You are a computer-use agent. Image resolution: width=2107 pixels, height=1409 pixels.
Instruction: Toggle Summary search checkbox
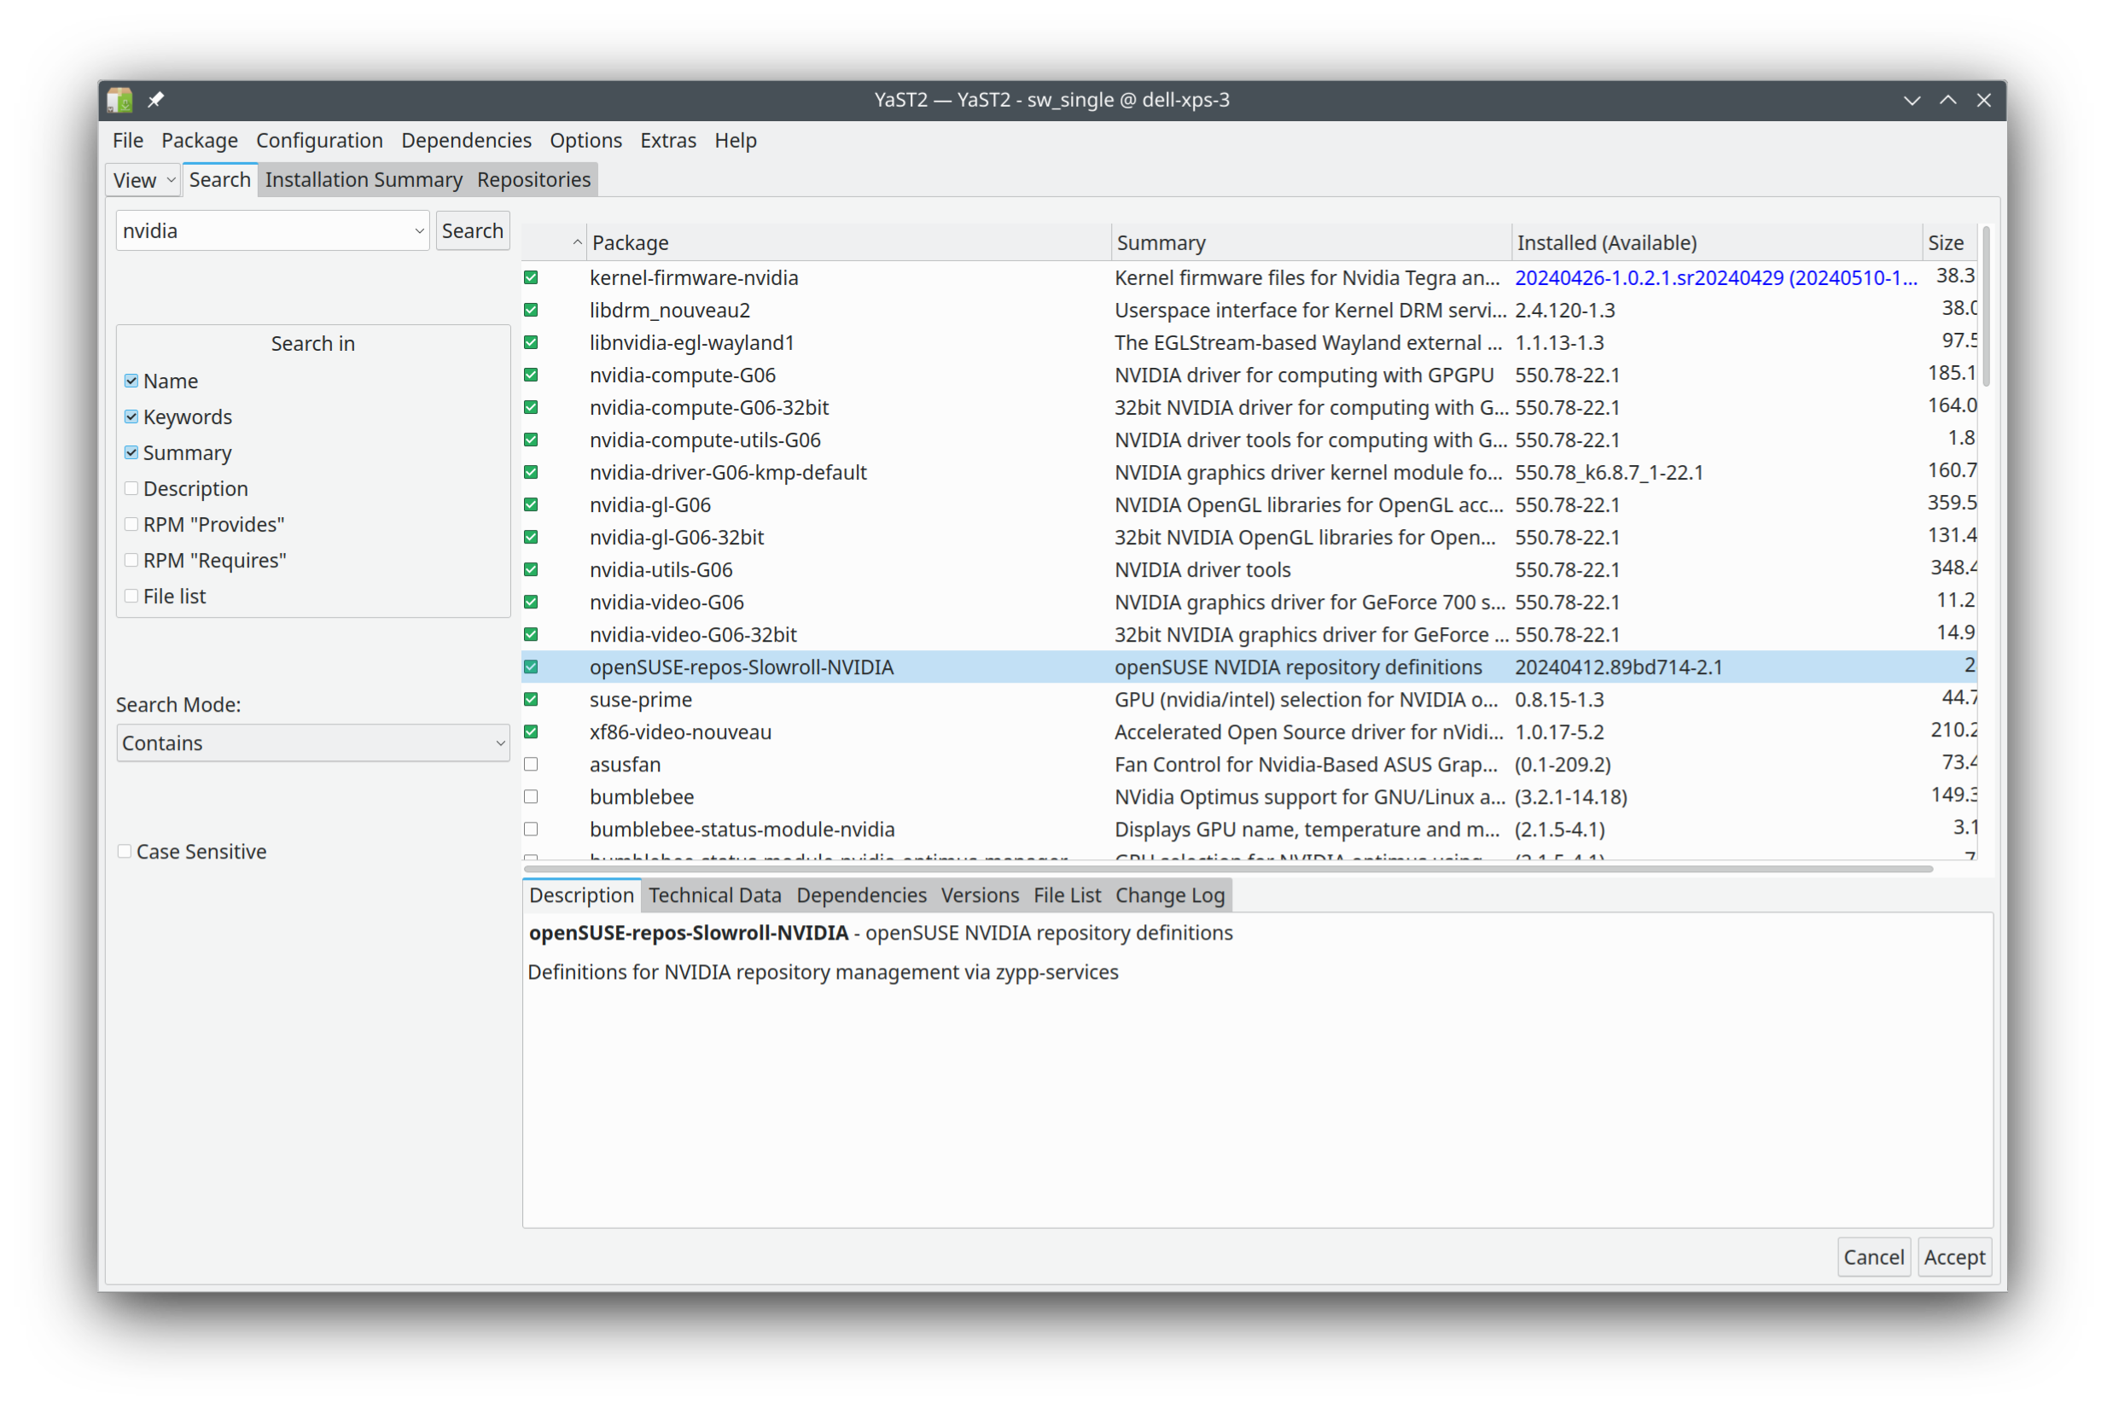point(131,453)
